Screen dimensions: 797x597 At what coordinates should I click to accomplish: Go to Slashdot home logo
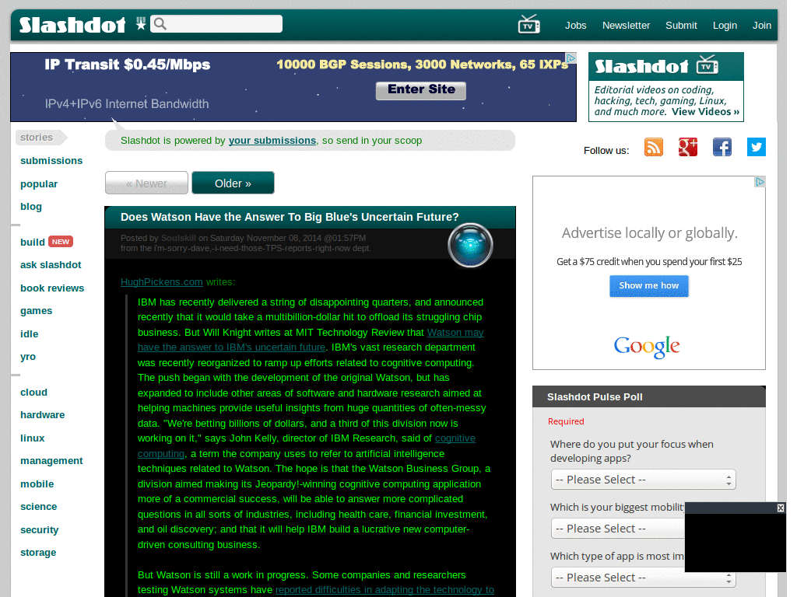click(72, 25)
